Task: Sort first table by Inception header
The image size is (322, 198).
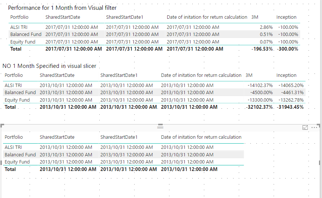Action: [x=286, y=17]
